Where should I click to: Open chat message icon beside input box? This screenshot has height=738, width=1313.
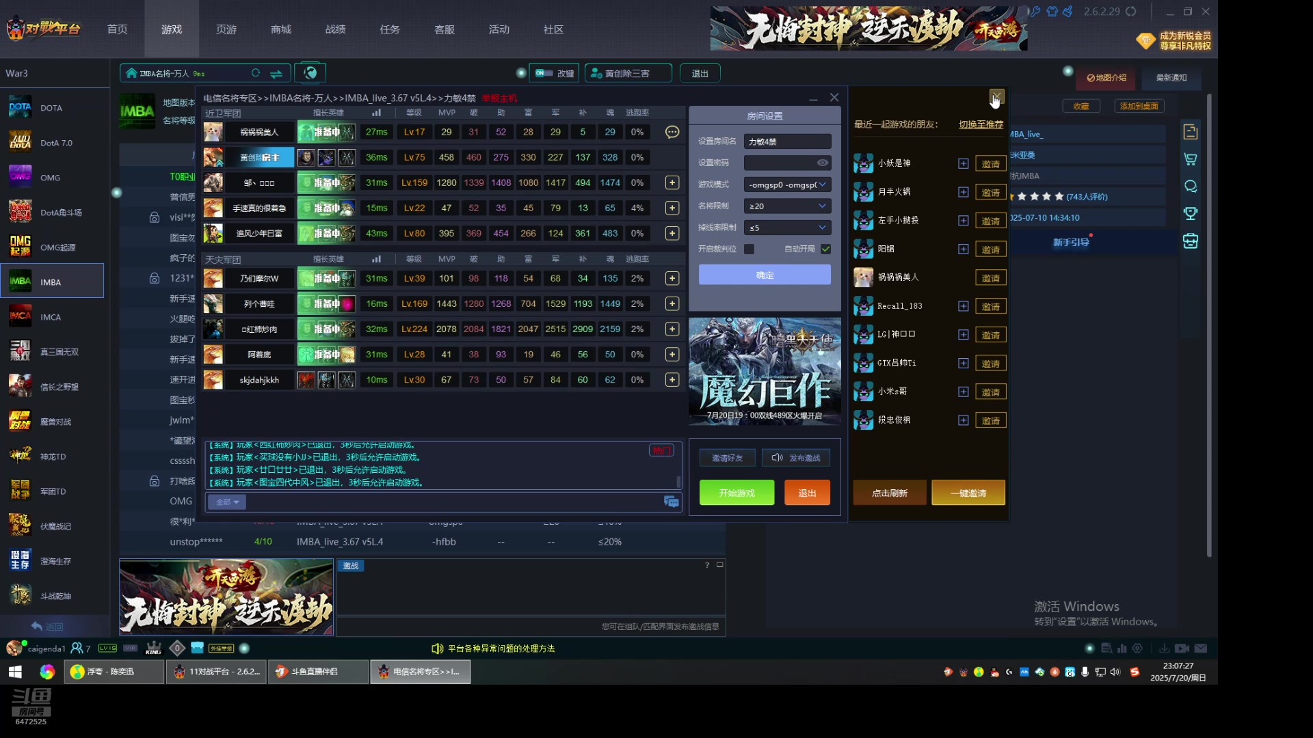(671, 502)
